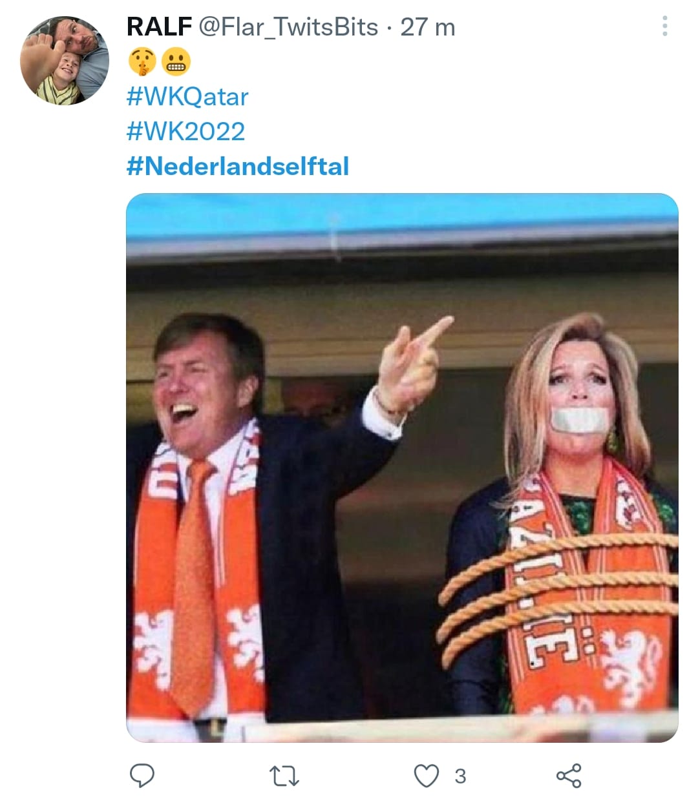Screen dimensions: 698x808
Task: Click the reply speech bubble icon
Action: (142, 775)
